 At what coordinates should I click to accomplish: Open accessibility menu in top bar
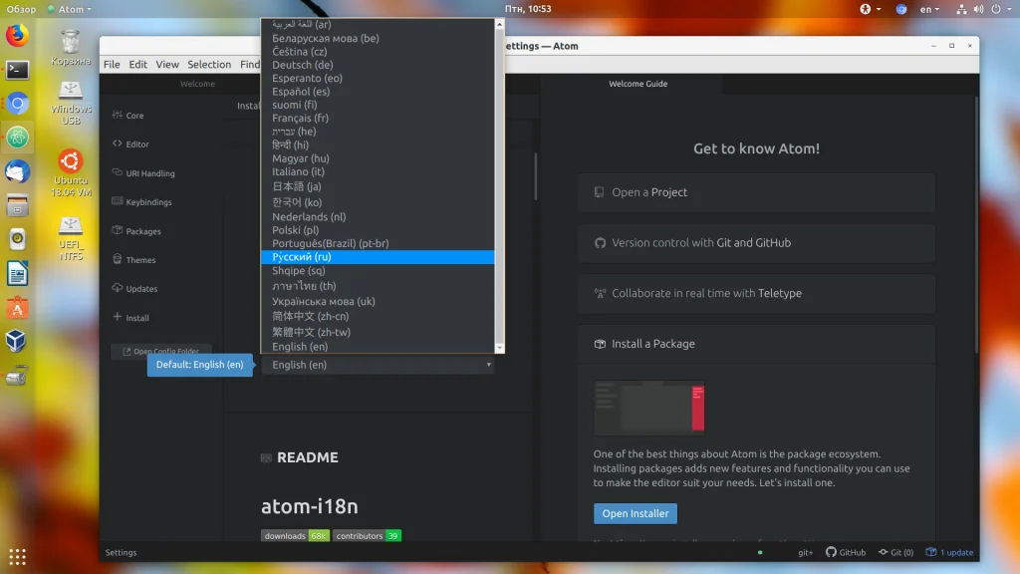870,9
